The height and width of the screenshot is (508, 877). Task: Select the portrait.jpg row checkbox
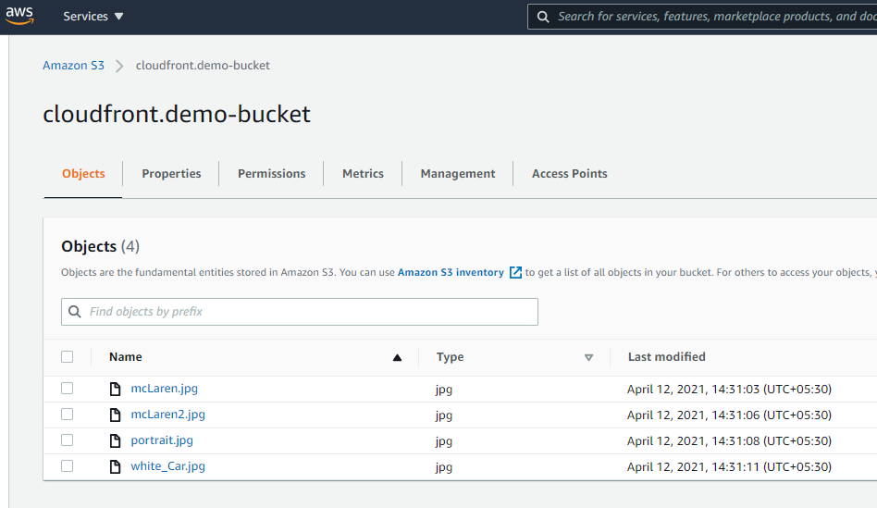click(67, 440)
